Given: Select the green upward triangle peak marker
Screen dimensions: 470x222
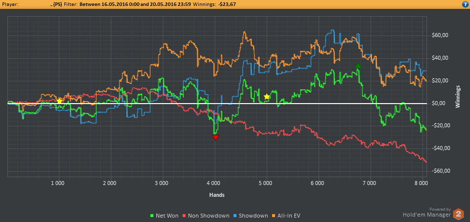Looking at the screenshot, I should pos(358,66).
